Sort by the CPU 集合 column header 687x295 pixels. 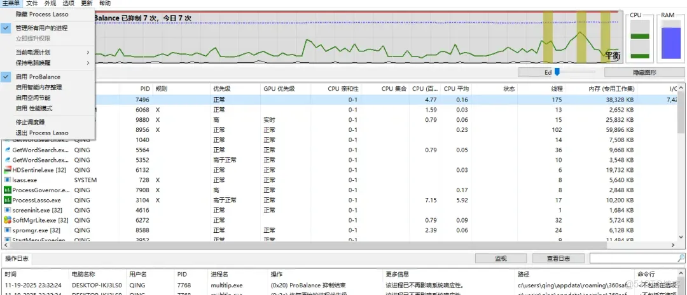(x=386, y=89)
